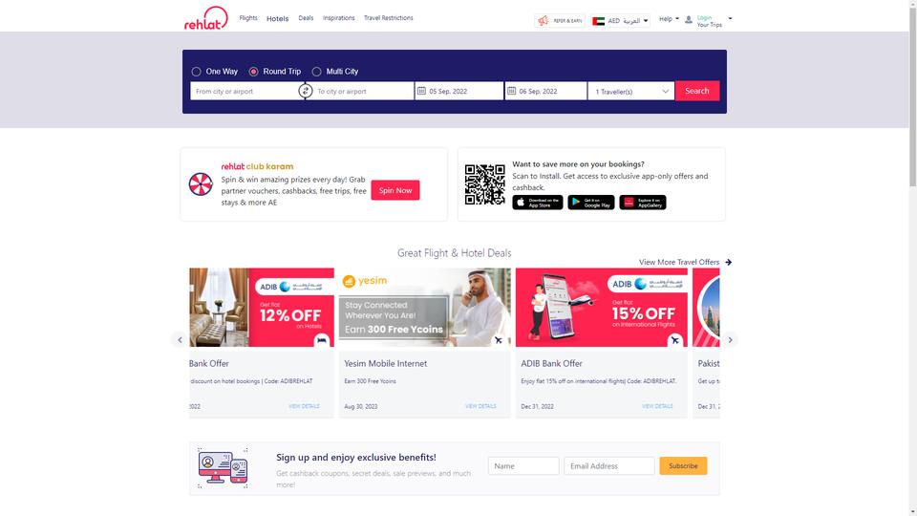Open the Deals menu item
This screenshot has height=516, width=917.
click(306, 18)
